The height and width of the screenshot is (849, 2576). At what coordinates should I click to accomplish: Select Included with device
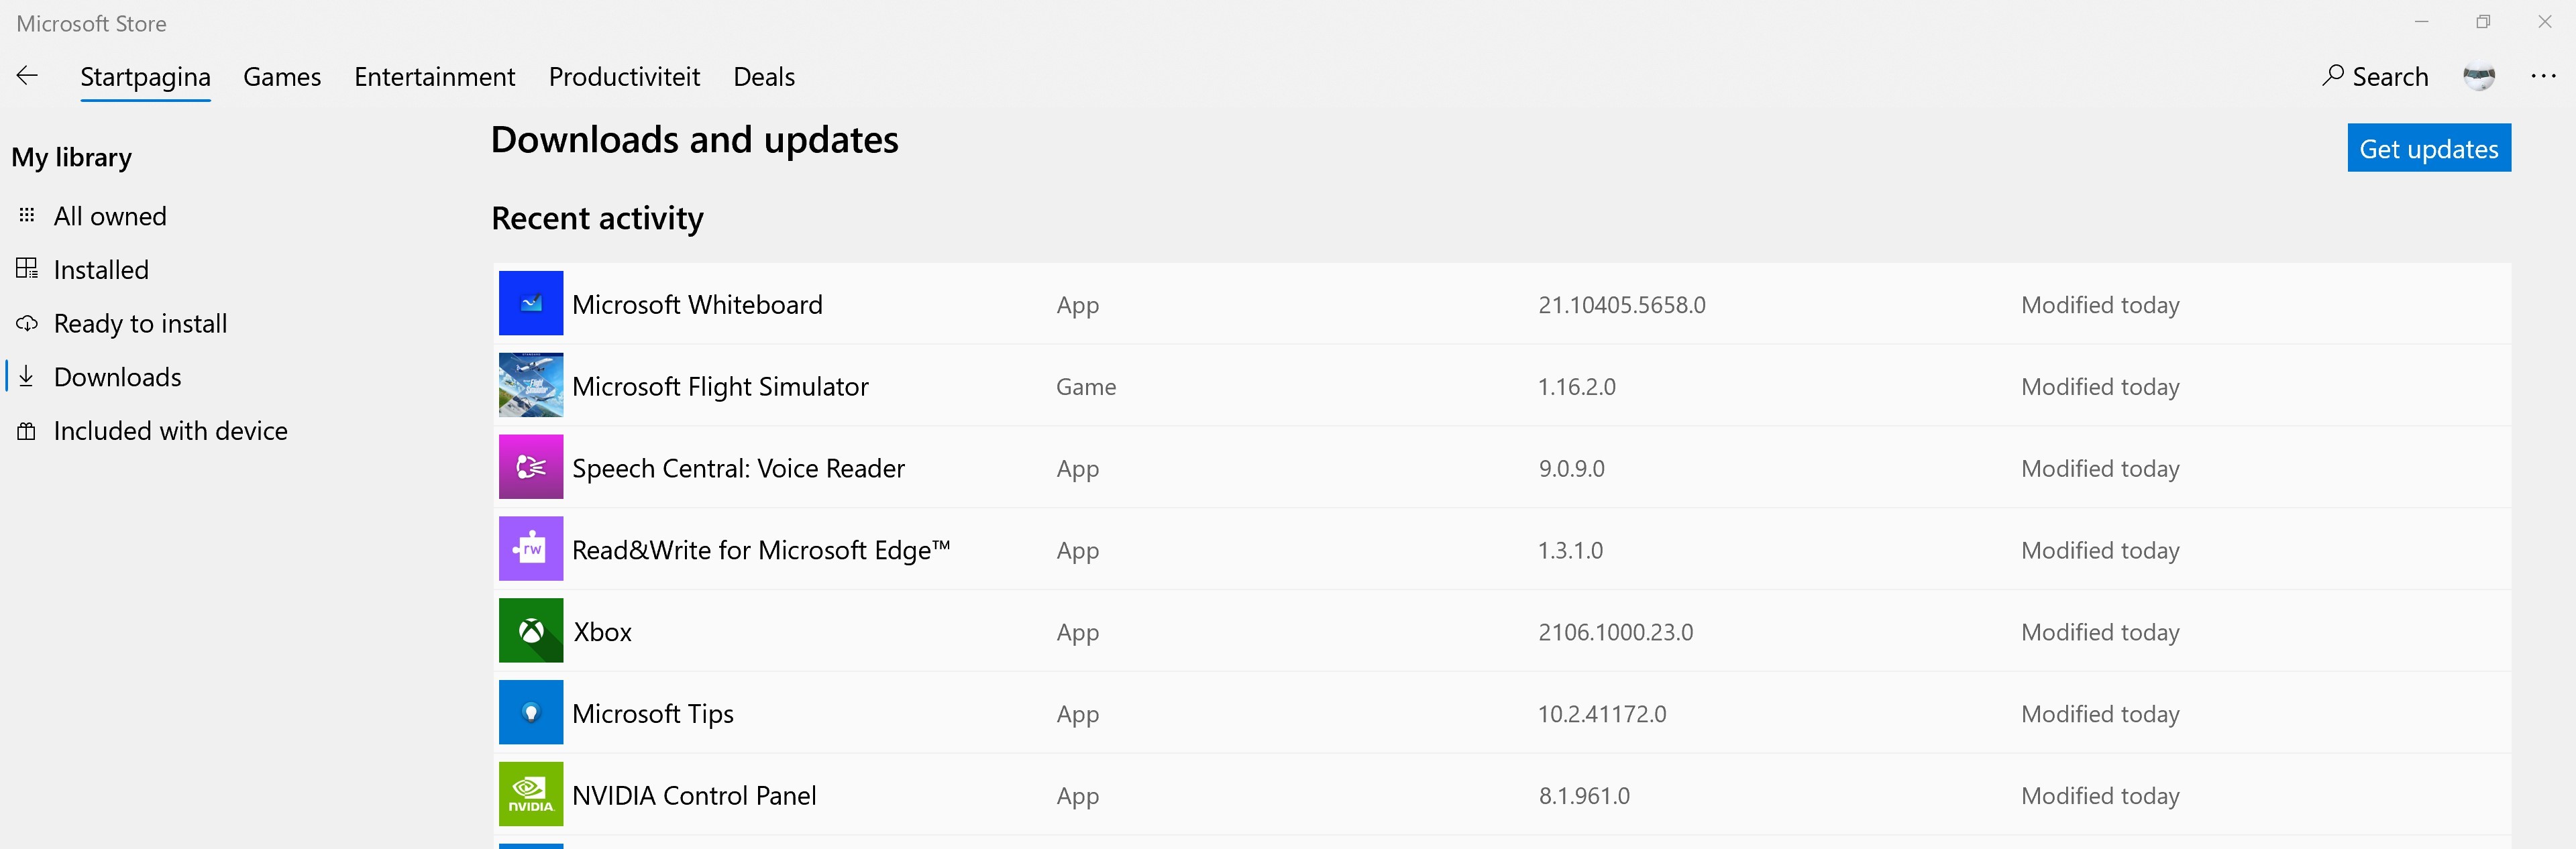(170, 431)
